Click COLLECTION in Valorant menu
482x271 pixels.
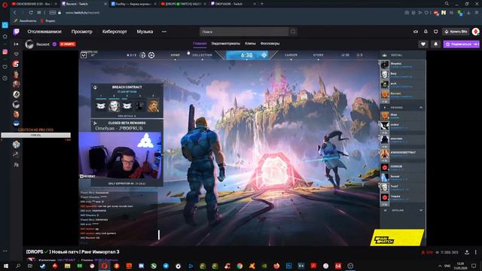pyautogui.click(x=203, y=55)
